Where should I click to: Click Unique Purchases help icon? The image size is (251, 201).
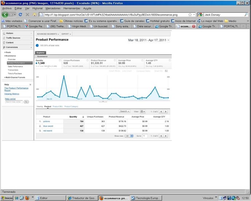(87, 60)
